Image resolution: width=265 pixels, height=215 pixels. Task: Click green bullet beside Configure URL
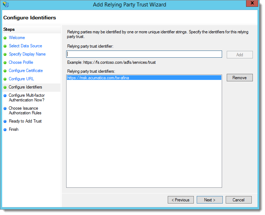tap(5, 79)
